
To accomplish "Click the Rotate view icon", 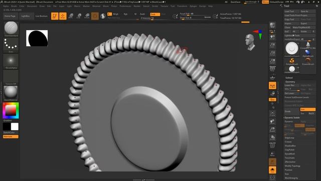I will point(272,138).
